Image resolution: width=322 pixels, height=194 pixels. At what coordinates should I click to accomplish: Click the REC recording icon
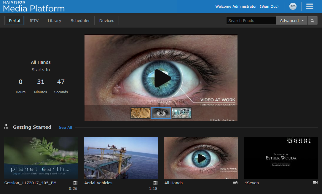coord(293,6)
